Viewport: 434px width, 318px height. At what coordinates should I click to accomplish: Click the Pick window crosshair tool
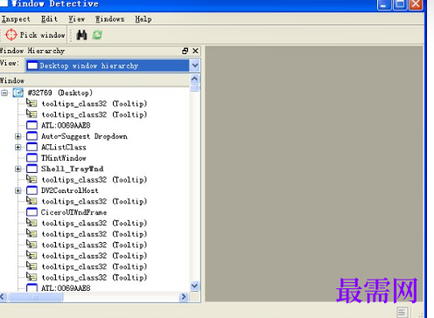coord(35,35)
